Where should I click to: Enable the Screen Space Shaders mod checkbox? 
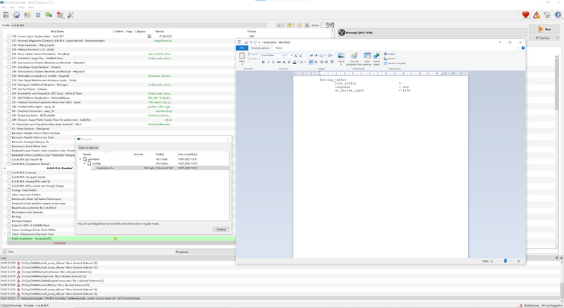tap(9, 36)
